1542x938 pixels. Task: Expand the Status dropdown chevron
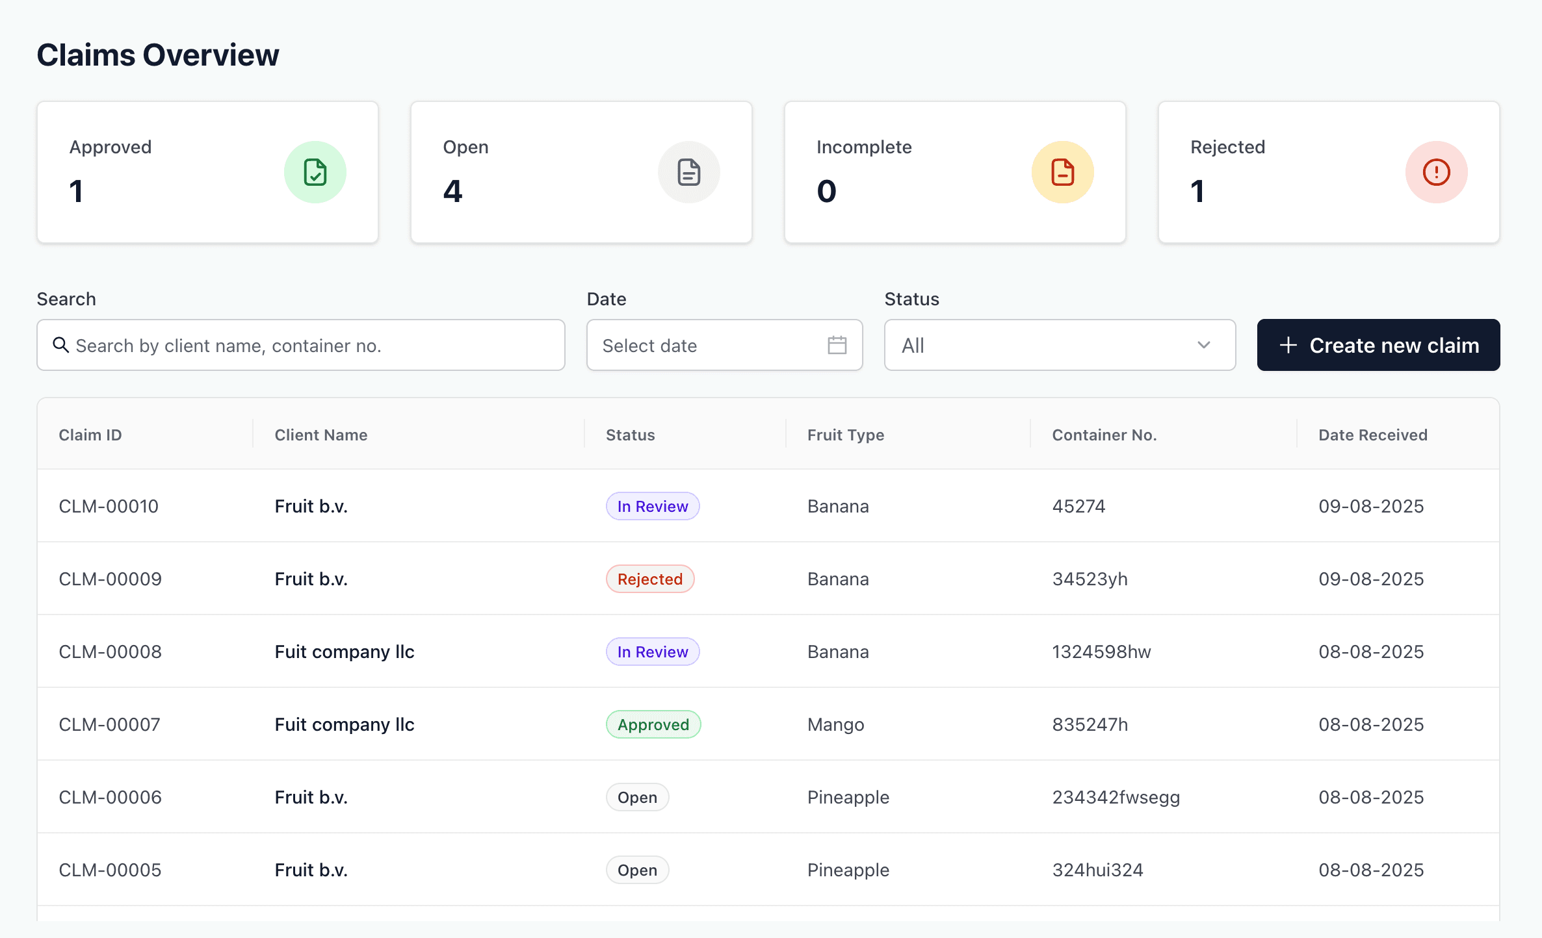click(x=1203, y=345)
